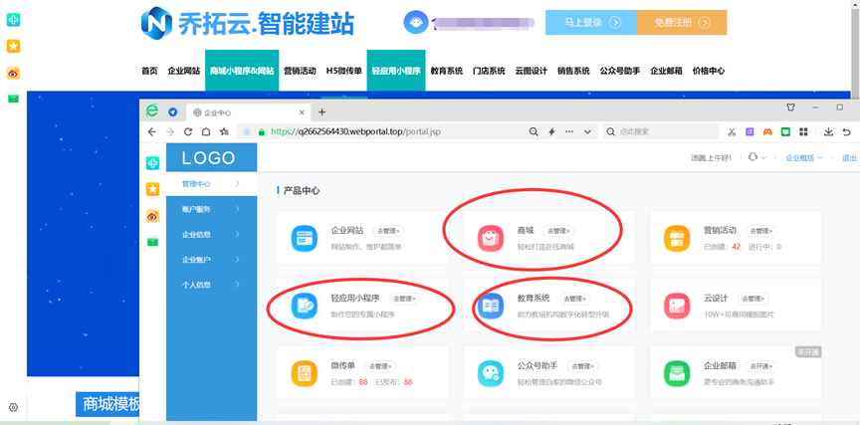
Task: Click the orange 微传单 icon
Action: (x=305, y=373)
